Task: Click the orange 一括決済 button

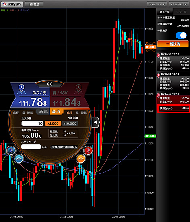Action: 173,44
